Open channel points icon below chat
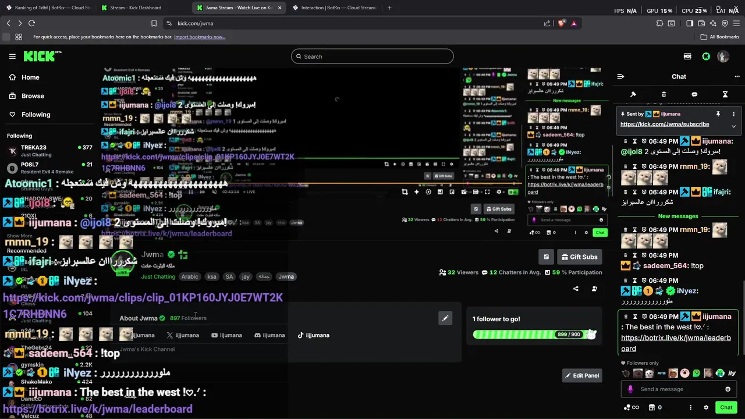The height and width of the screenshot is (419, 745). 631,407
